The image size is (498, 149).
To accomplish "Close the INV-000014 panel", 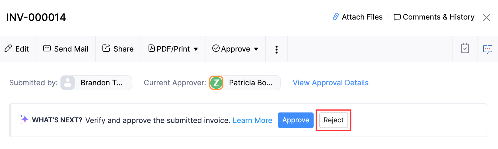I will click(486, 18).
